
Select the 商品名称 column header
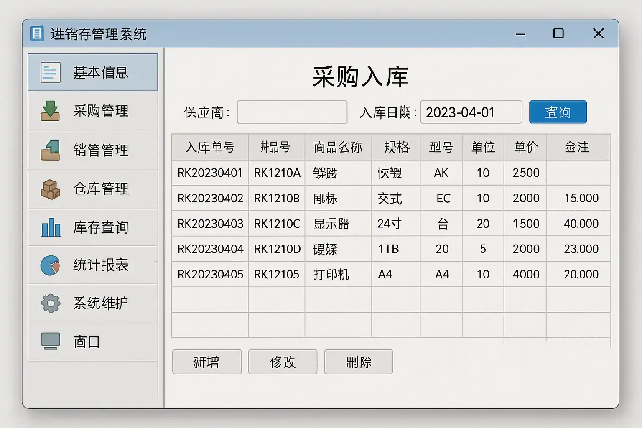[338, 147]
